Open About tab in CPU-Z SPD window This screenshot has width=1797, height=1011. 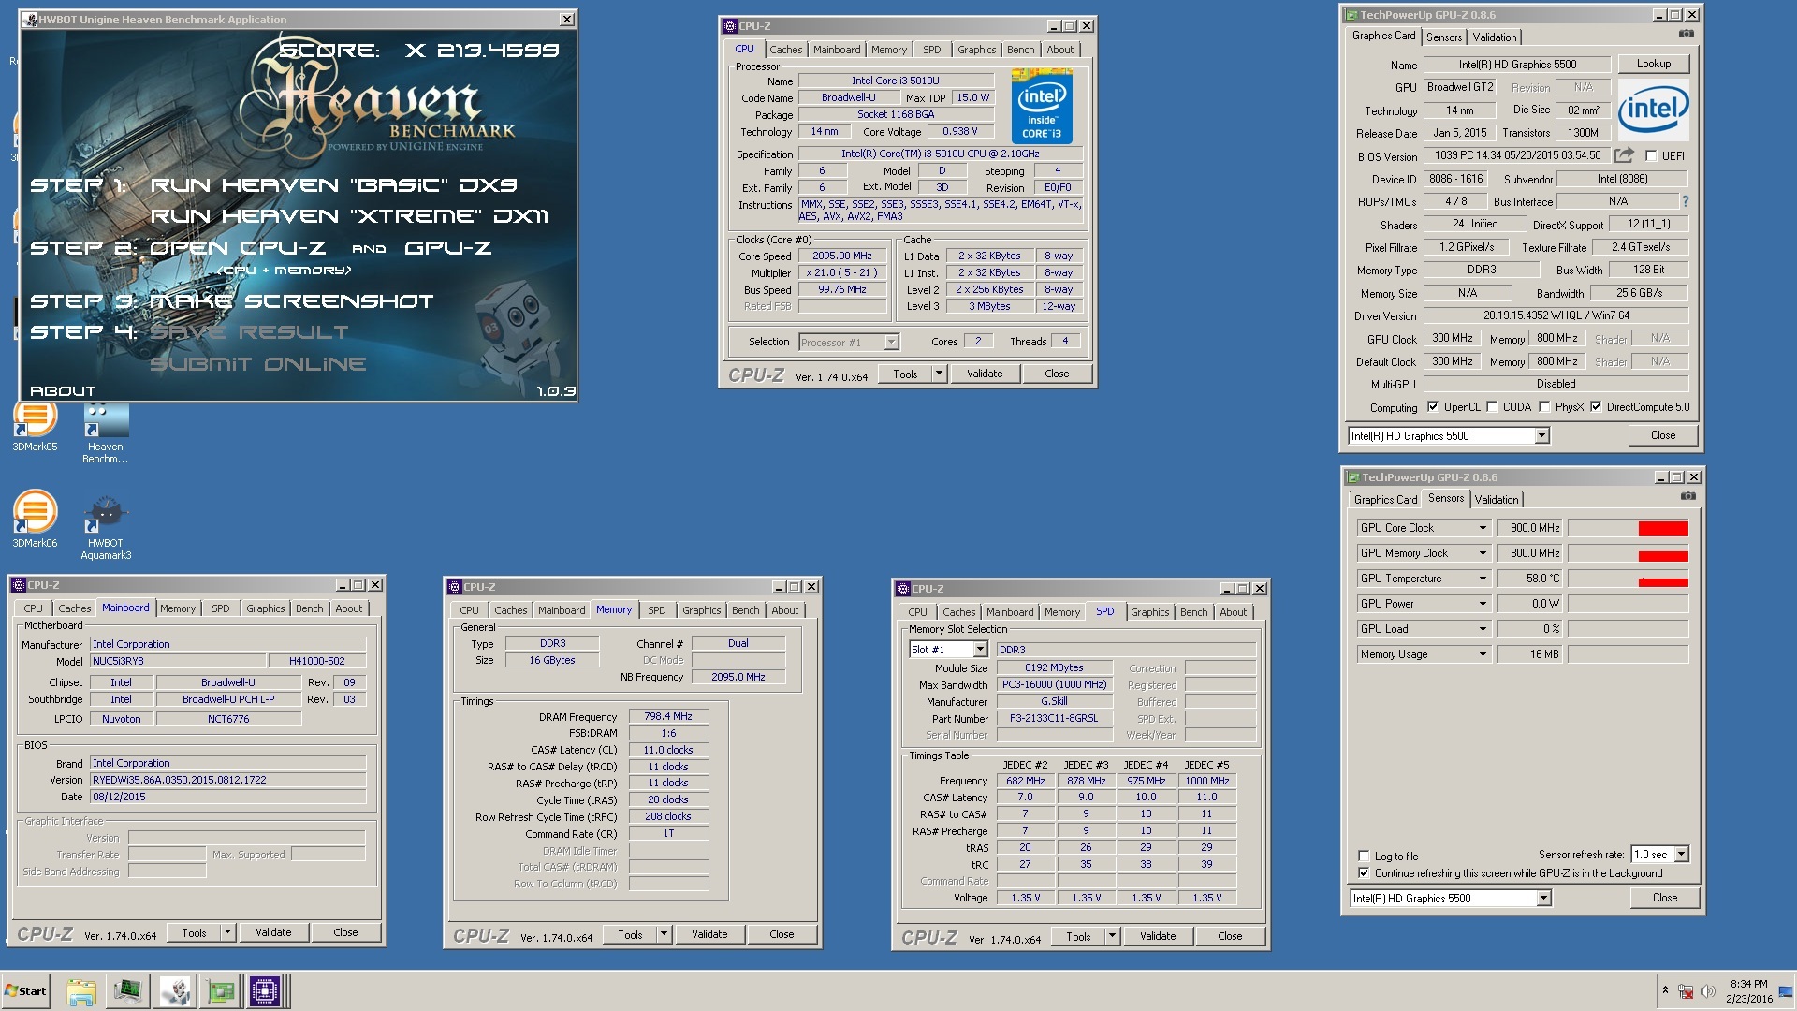pos(1233,612)
